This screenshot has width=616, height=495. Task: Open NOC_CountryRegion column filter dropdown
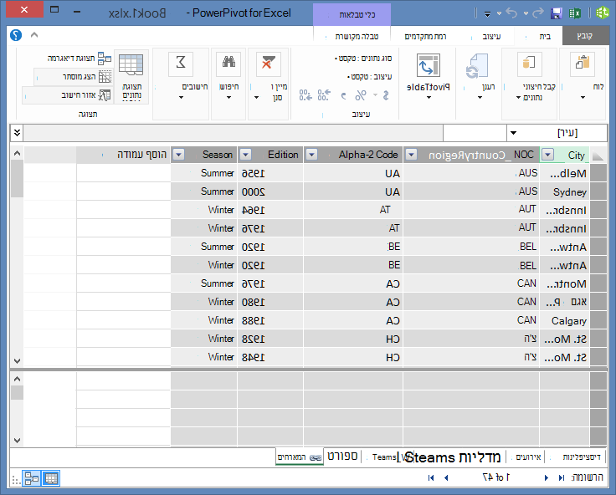click(411, 155)
